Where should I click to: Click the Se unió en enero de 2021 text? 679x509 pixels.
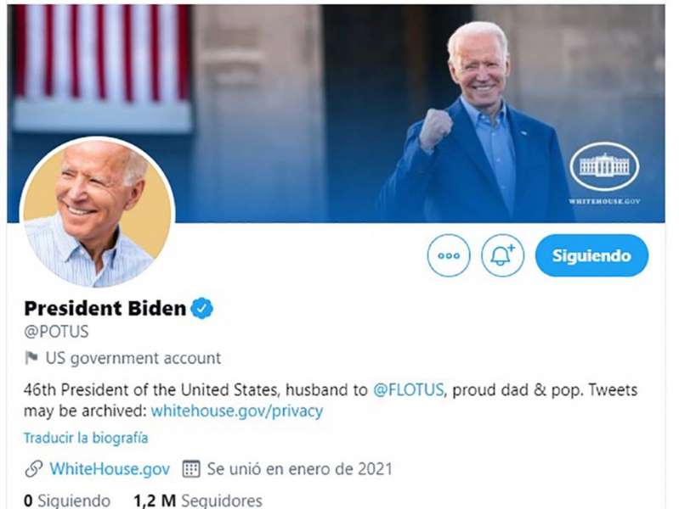299,468
